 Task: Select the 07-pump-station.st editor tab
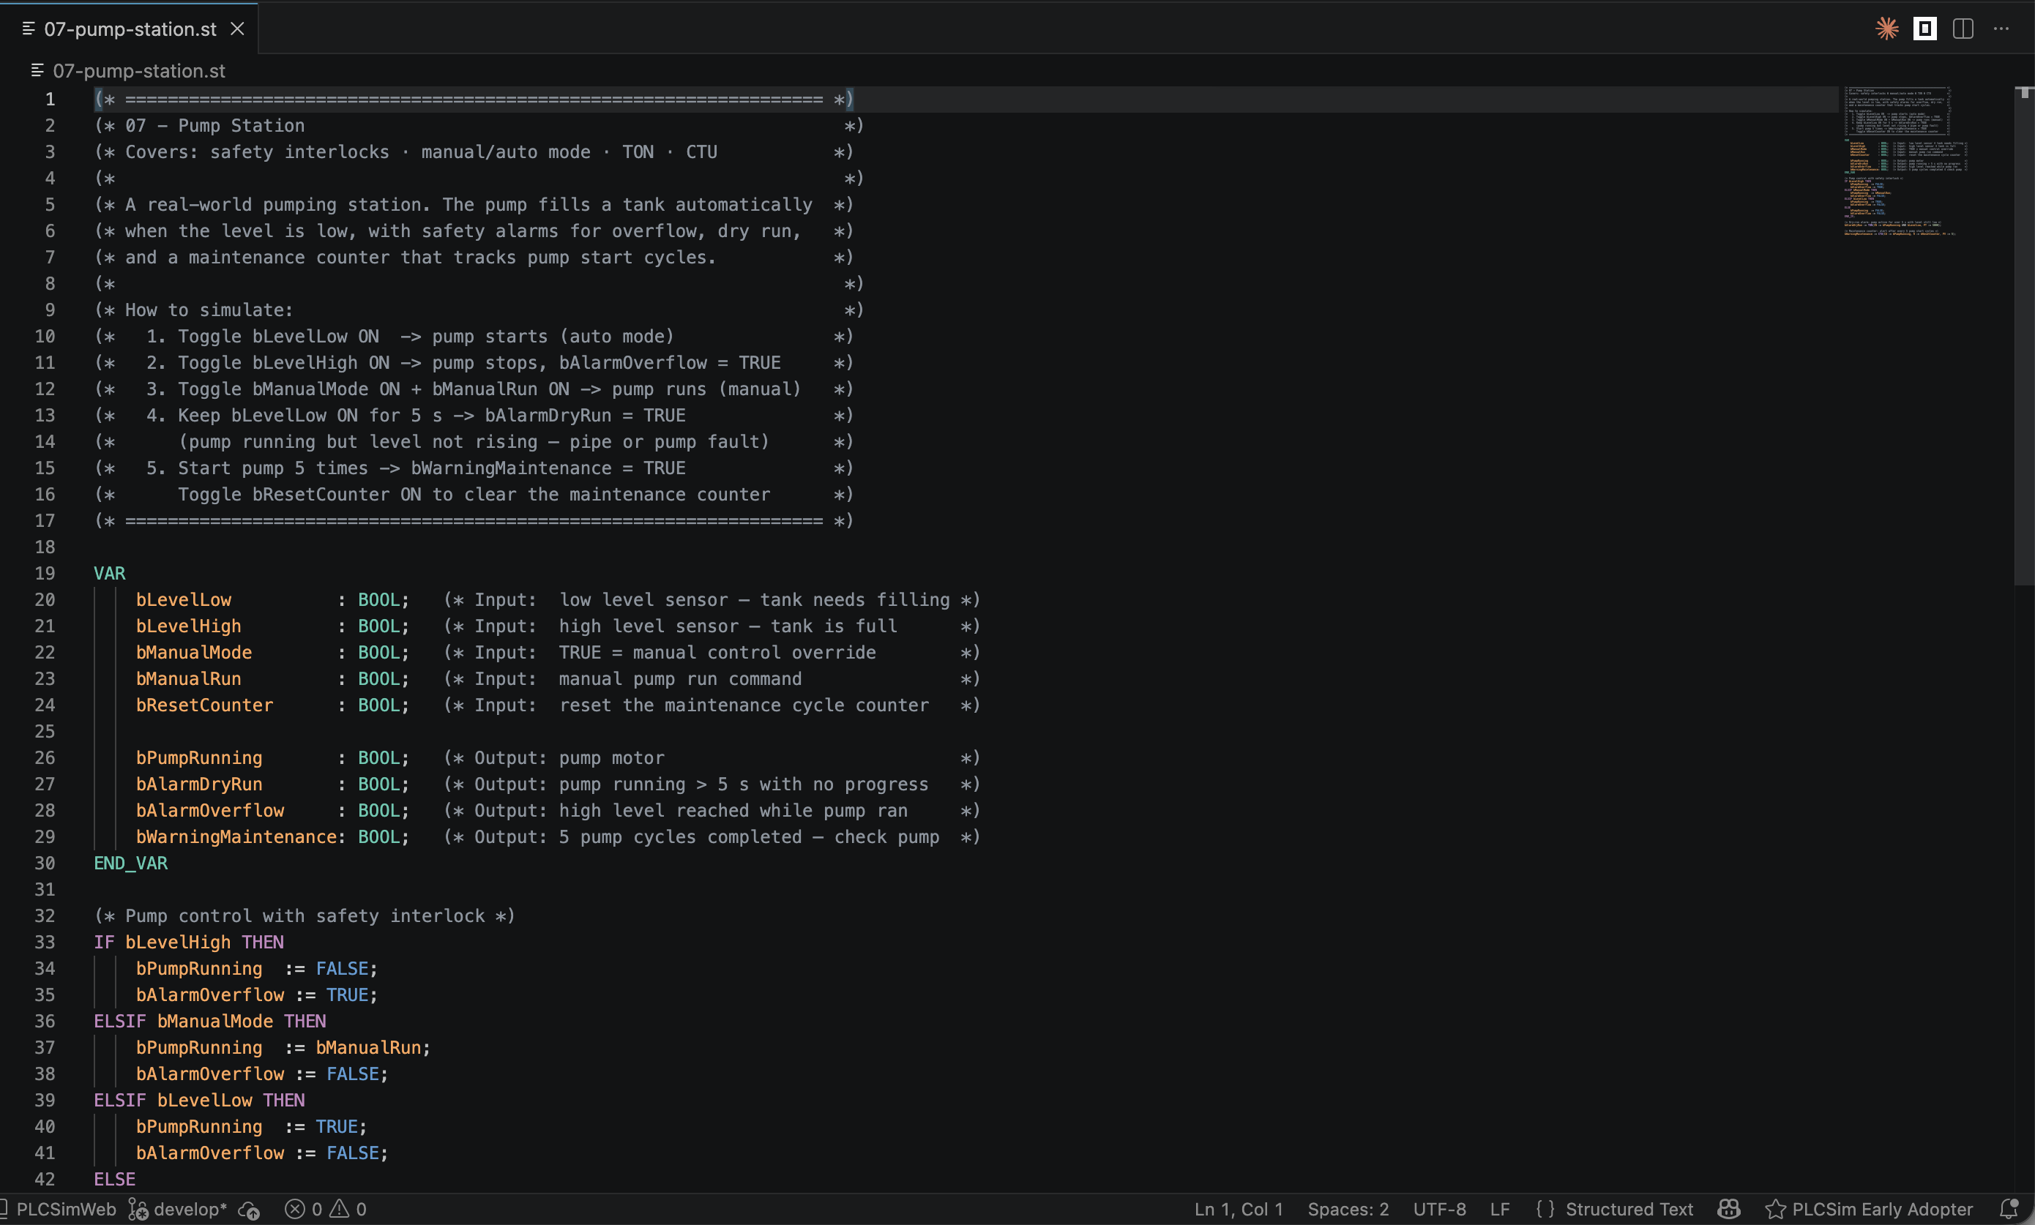tap(130, 29)
